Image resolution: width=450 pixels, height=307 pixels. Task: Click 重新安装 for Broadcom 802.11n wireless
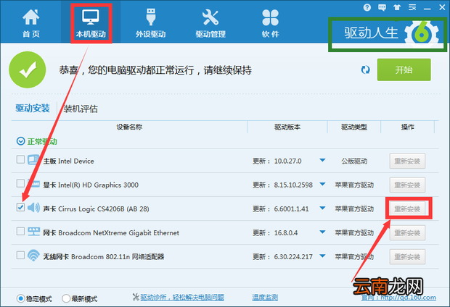(x=407, y=256)
